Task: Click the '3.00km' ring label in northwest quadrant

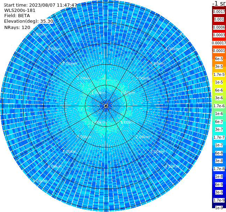Action: [69, 64]
